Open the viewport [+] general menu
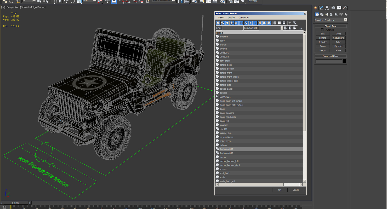387x209 pixels. (3, 7)
